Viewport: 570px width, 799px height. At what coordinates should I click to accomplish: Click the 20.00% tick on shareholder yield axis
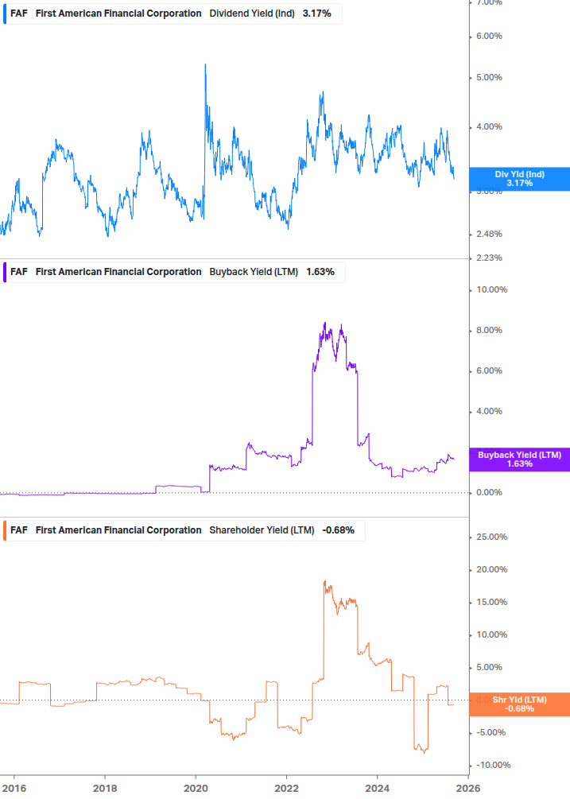coord(491,570)
